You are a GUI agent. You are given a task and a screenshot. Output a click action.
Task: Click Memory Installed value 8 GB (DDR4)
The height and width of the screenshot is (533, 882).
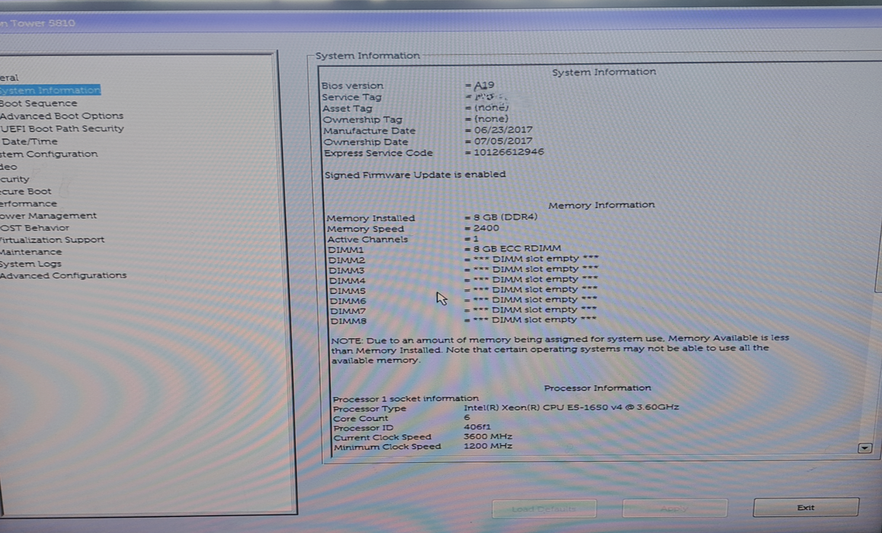click(505, 217)
